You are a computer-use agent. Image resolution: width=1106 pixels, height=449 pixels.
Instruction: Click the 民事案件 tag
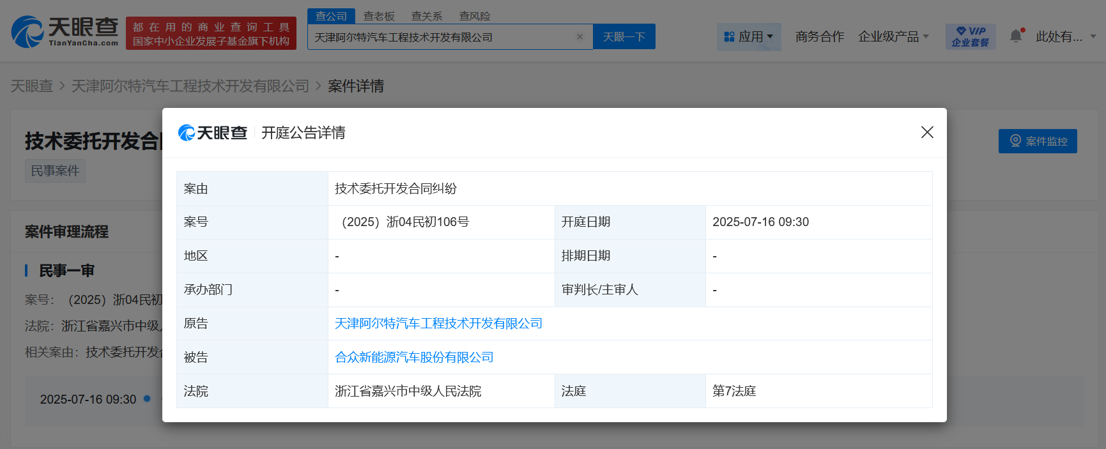pyautogui.click(x=55, y=171)
